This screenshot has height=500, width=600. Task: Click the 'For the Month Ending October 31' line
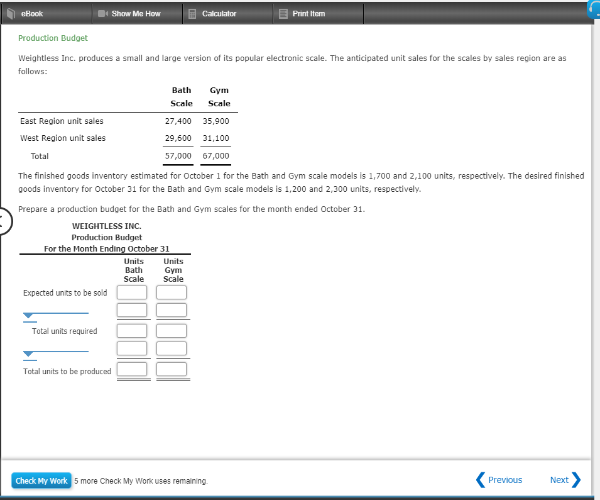[x=107, y=248]
